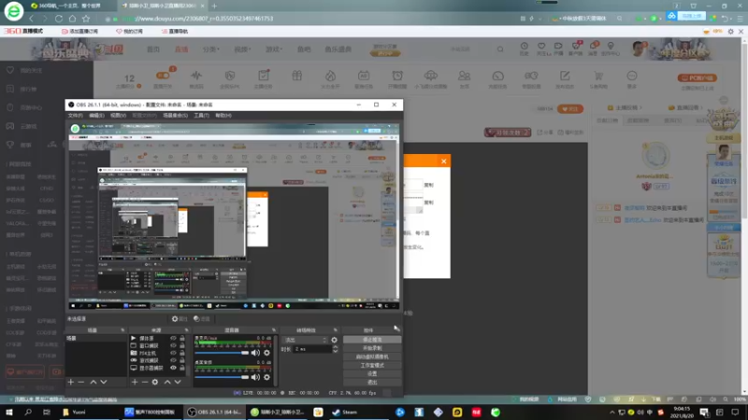Toggle visibility of the 媒体源 source
This screenshot has height=420, width=748.
(x=173, y=338)
